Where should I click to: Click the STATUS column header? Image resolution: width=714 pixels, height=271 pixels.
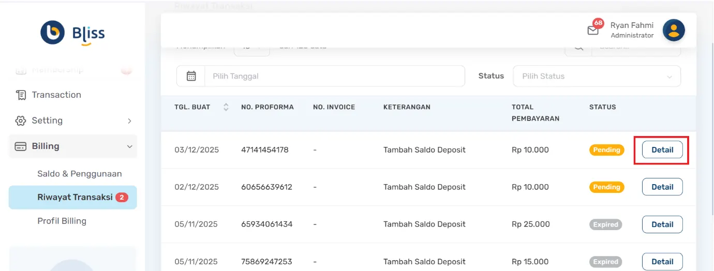[603, 107]
